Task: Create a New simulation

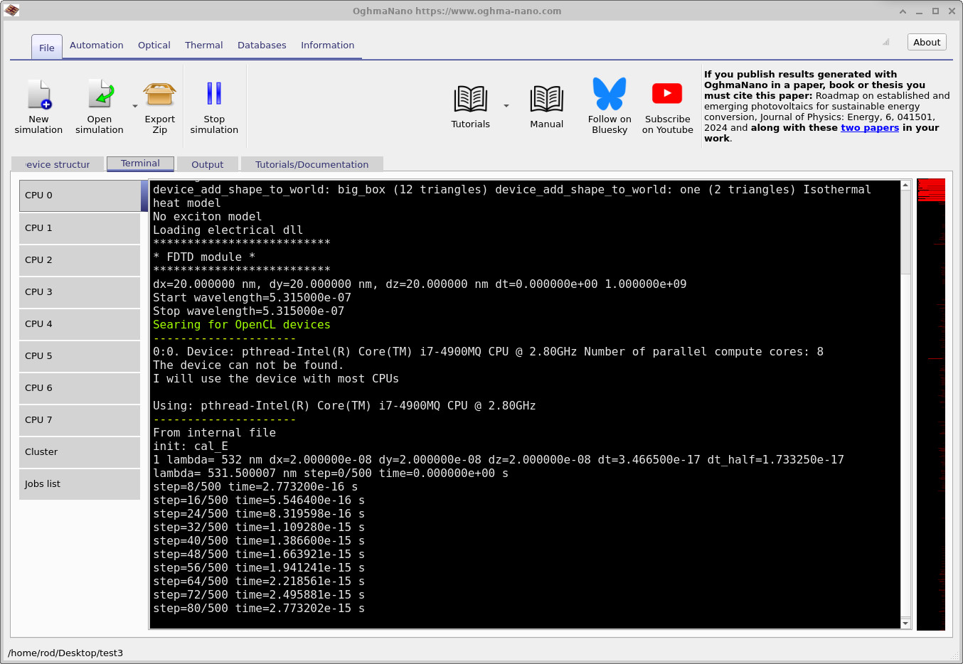Action: tap(39, 103)
